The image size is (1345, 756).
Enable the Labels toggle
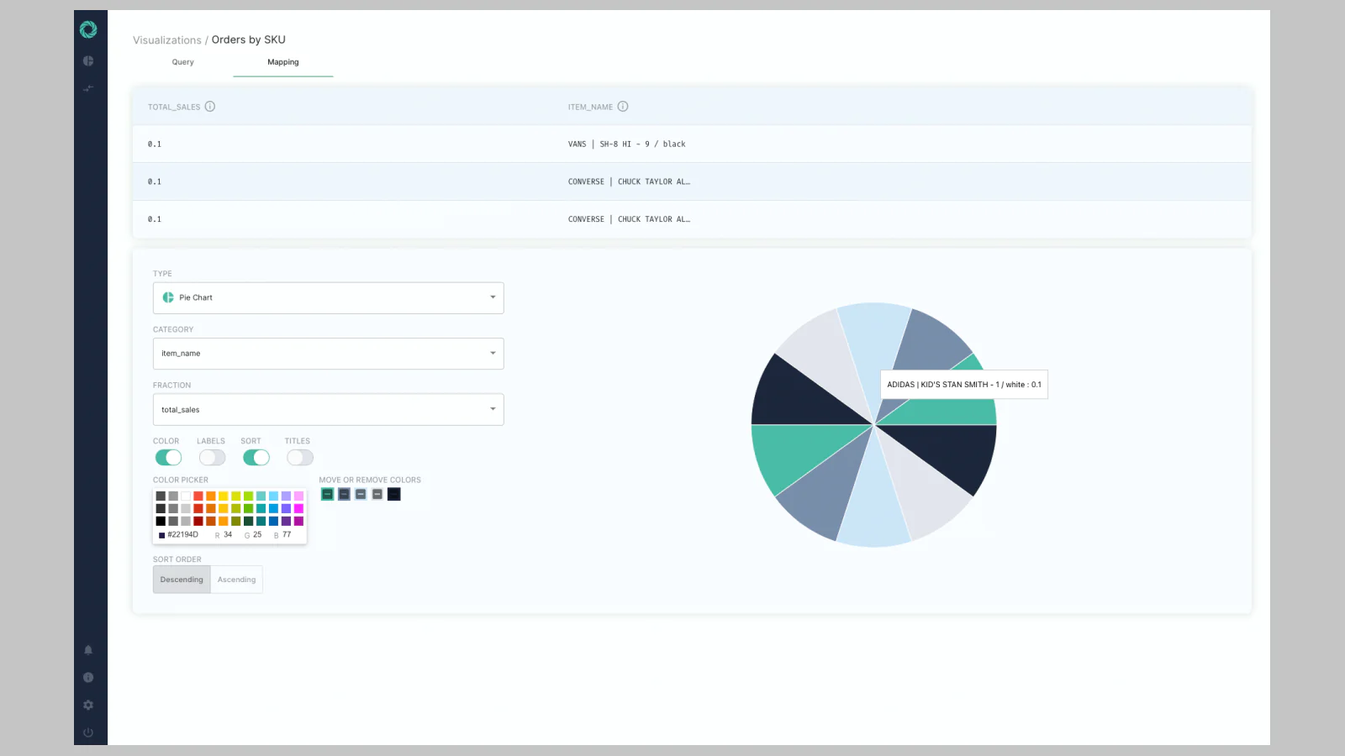click(x=212, y=458)
